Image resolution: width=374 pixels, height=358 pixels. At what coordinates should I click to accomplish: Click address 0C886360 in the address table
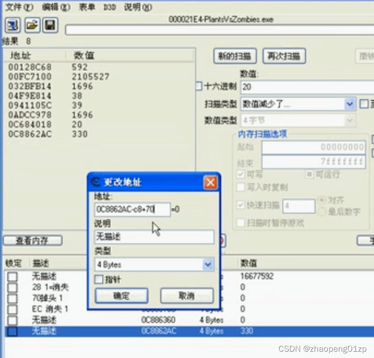158,320
